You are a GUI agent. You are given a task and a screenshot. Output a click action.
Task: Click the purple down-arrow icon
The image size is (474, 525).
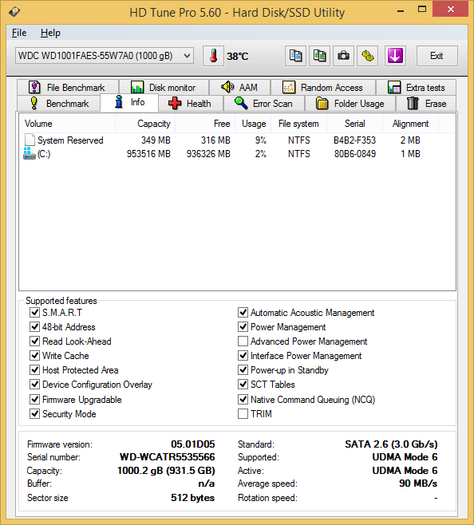pos(395,56)
